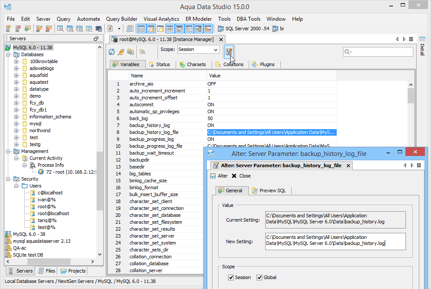Click the bar chart layout toolbar icon
The image size is (431, 289).
[208, 29]
